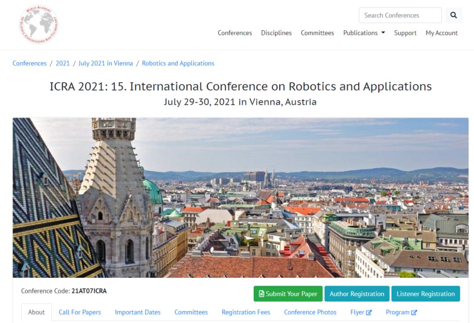474x323 pixels.
Task: Open the Conference Photos tab
Action: pyautogui.click(x=310, y=312)
